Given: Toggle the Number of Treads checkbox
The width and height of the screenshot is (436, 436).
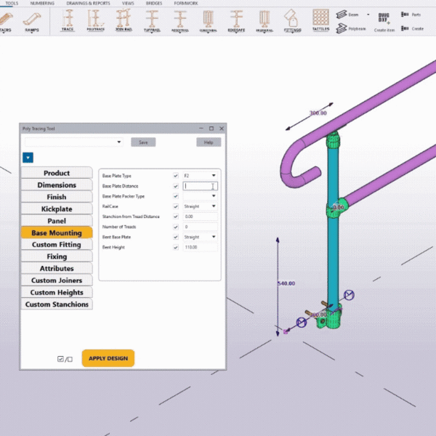Looking at the screenshot, I should [175, 227].
